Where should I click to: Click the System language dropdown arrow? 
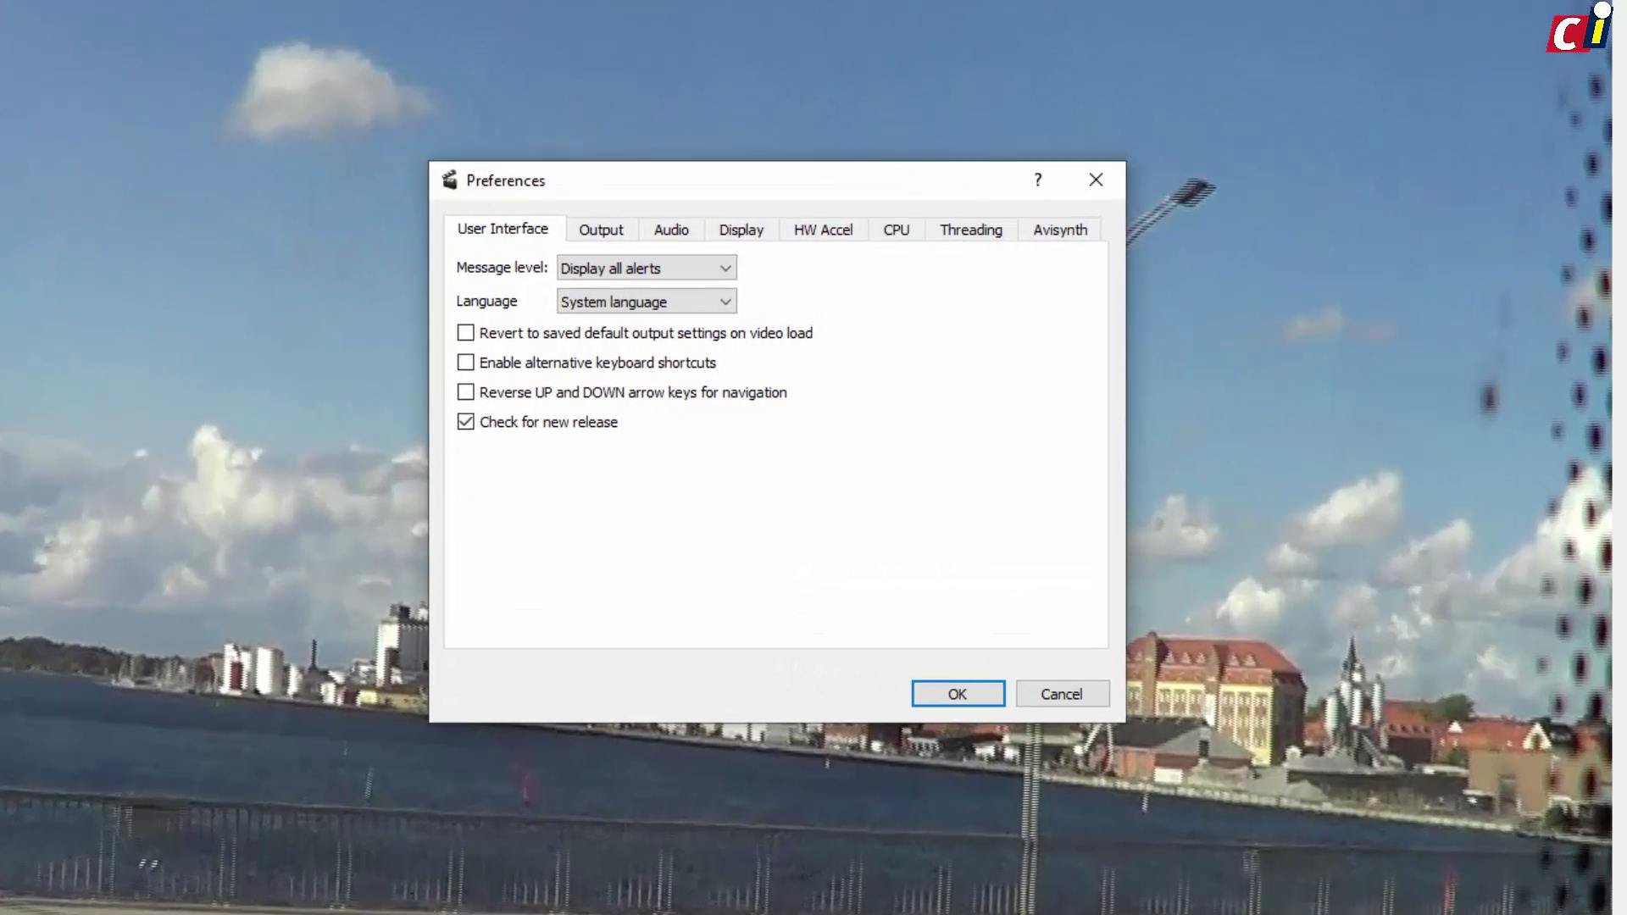(x=724, y=301)
